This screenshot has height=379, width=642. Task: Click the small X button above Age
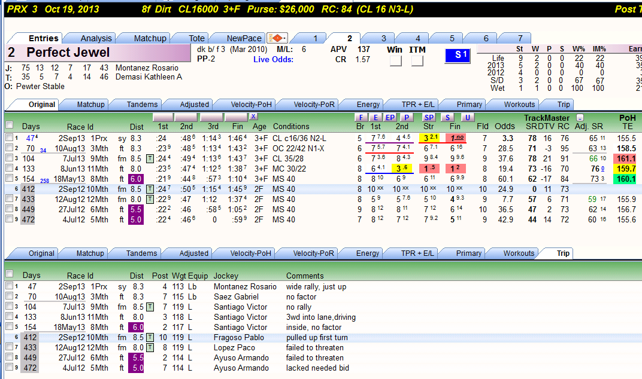253,117
